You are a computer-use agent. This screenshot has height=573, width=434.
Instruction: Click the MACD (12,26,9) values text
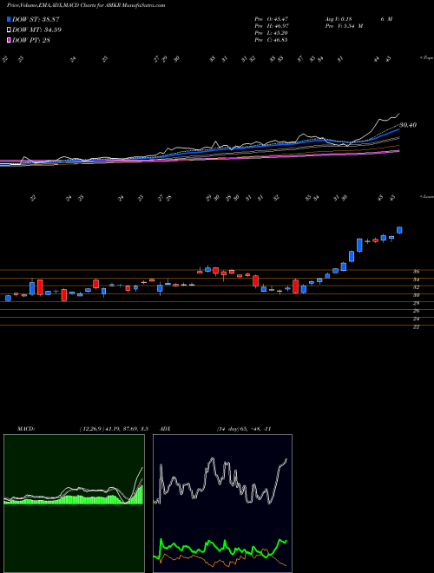point(114,428)
